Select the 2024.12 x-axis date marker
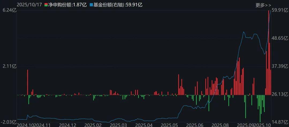Image resolution: width=289 pixels, height=127 pixels. point(68,125)
